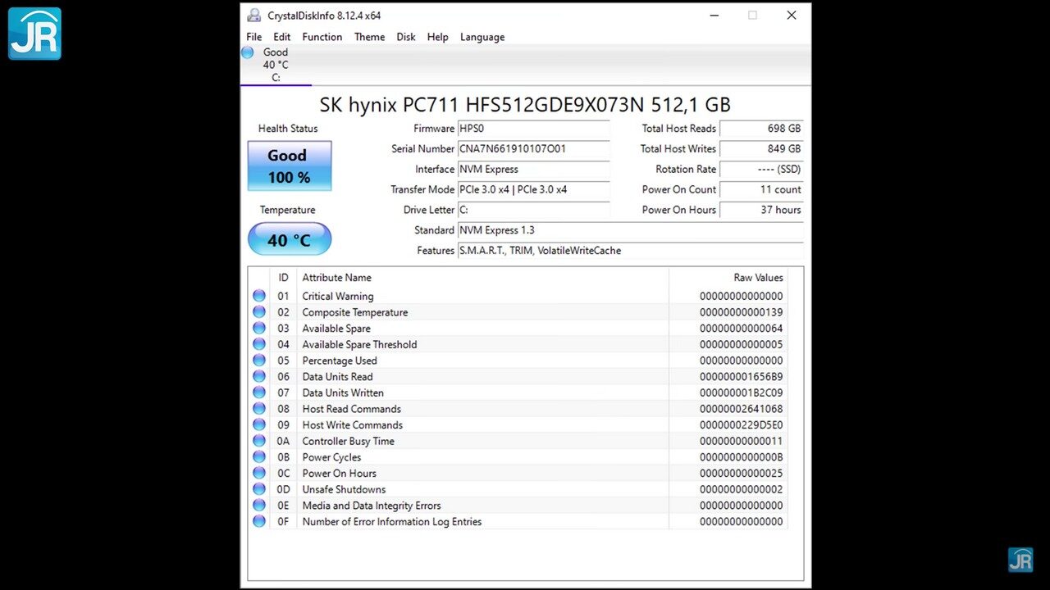This screenshot has height=590, width=1050.
Task: Click the indicator next to Number of Error Information Log Entries
Action: [259, 521]
